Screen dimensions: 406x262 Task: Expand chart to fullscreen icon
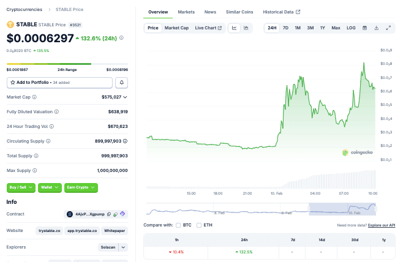[x=388, y=28]
